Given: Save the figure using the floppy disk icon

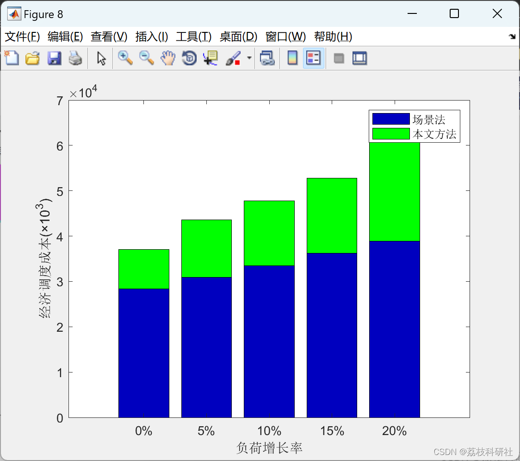Looking at the screenshot, I should (54, 58).
